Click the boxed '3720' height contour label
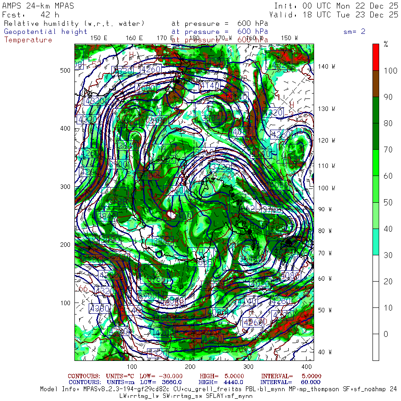The image size is (401, 401). click(221, 167)
